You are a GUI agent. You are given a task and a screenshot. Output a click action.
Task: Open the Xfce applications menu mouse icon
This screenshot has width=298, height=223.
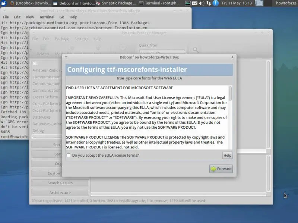[x=4, y=3]
